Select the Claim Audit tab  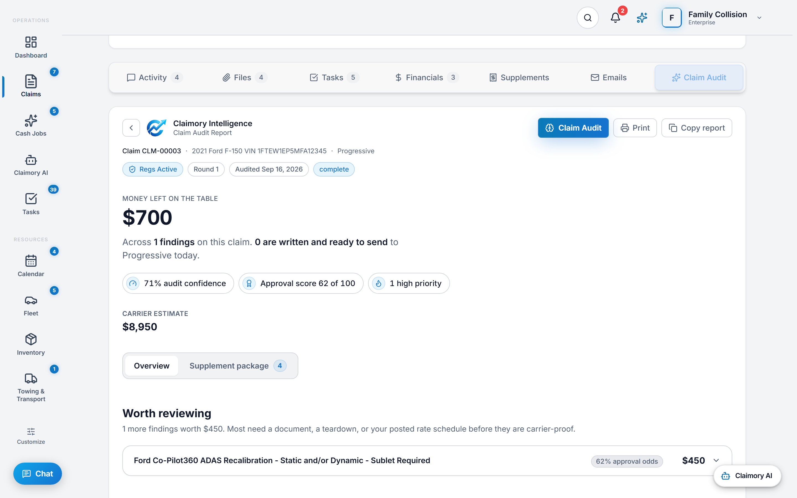(x=699, y=77)
